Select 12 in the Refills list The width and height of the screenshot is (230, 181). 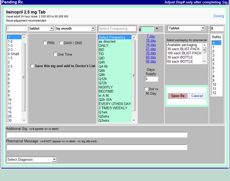click(216, 93)
